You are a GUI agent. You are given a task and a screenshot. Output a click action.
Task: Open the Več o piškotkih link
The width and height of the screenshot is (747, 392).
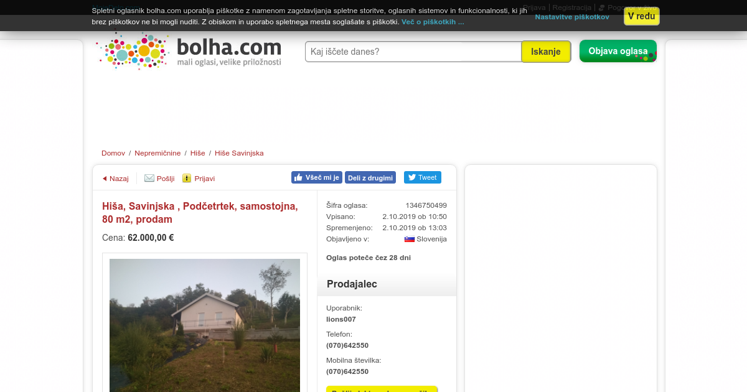pos(433,22)
